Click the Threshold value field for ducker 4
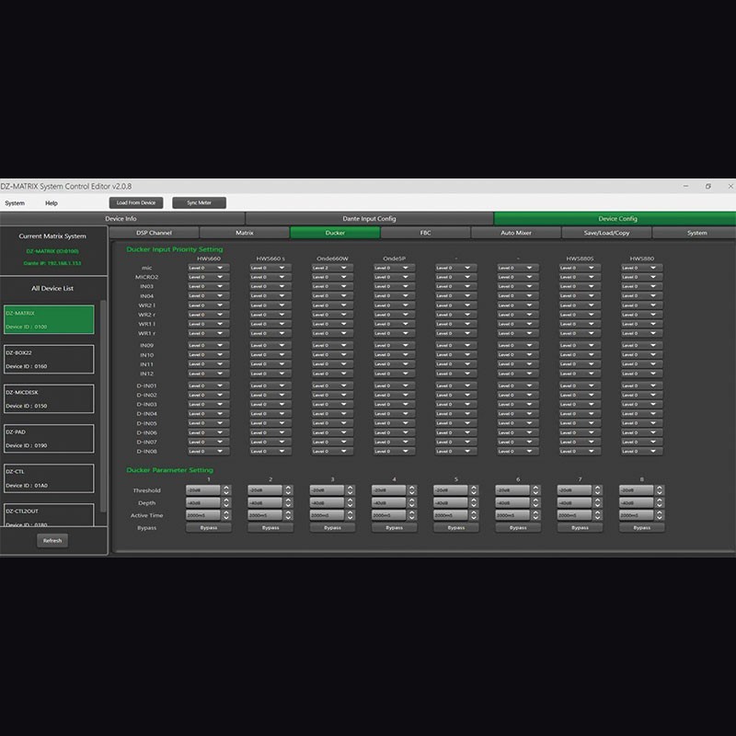Image resolution: width=736 pixels, height=736 pixels. click(388, 490)
